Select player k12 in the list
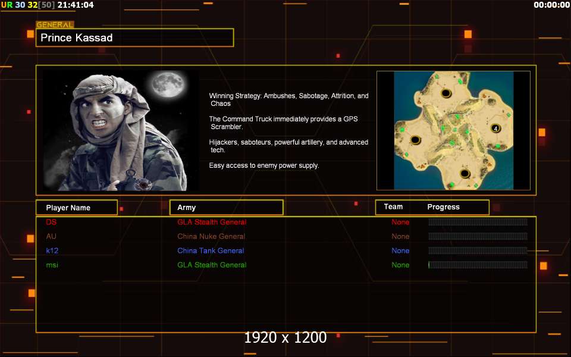 click(52, 250)
